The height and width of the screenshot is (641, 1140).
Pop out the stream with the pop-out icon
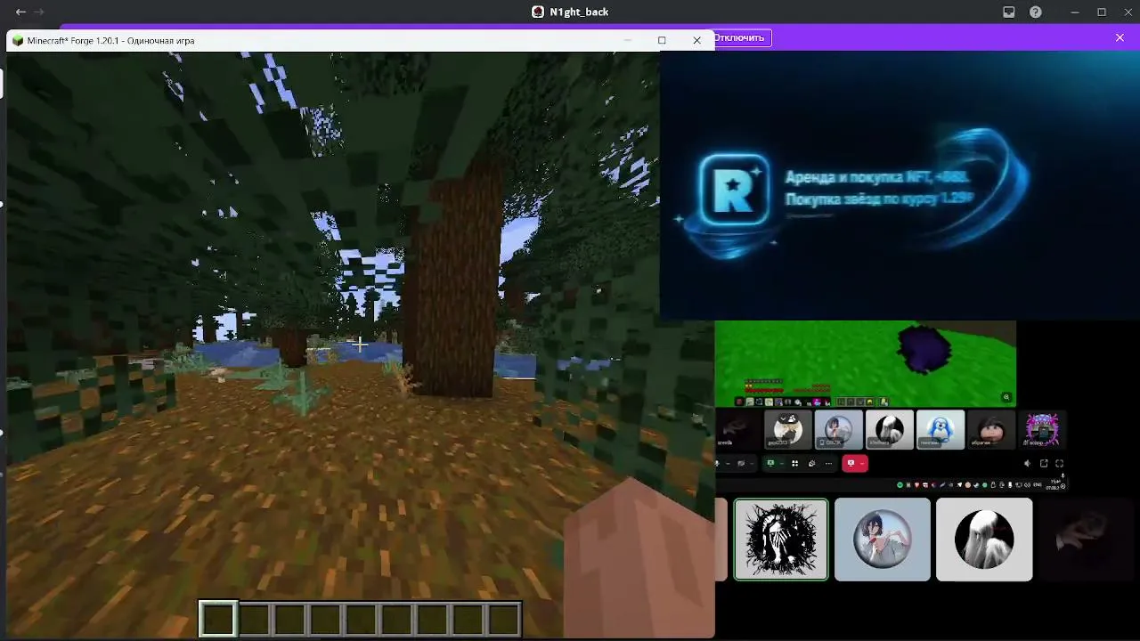coord(1044,463)
